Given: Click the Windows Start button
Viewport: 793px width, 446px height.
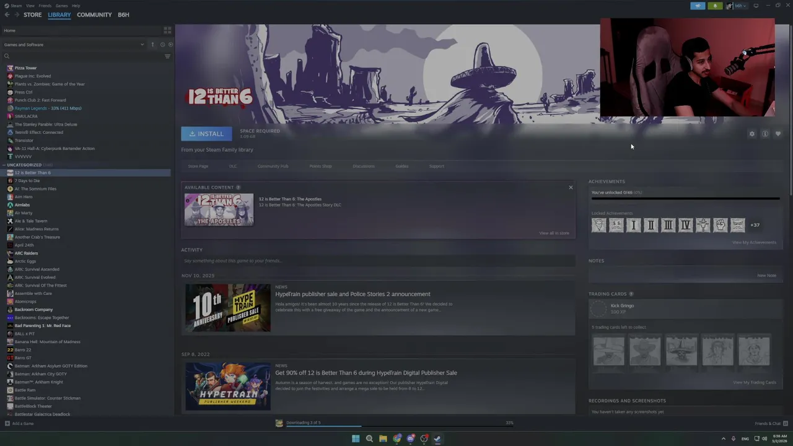Looking at the screenshot, I should [356, 439].
